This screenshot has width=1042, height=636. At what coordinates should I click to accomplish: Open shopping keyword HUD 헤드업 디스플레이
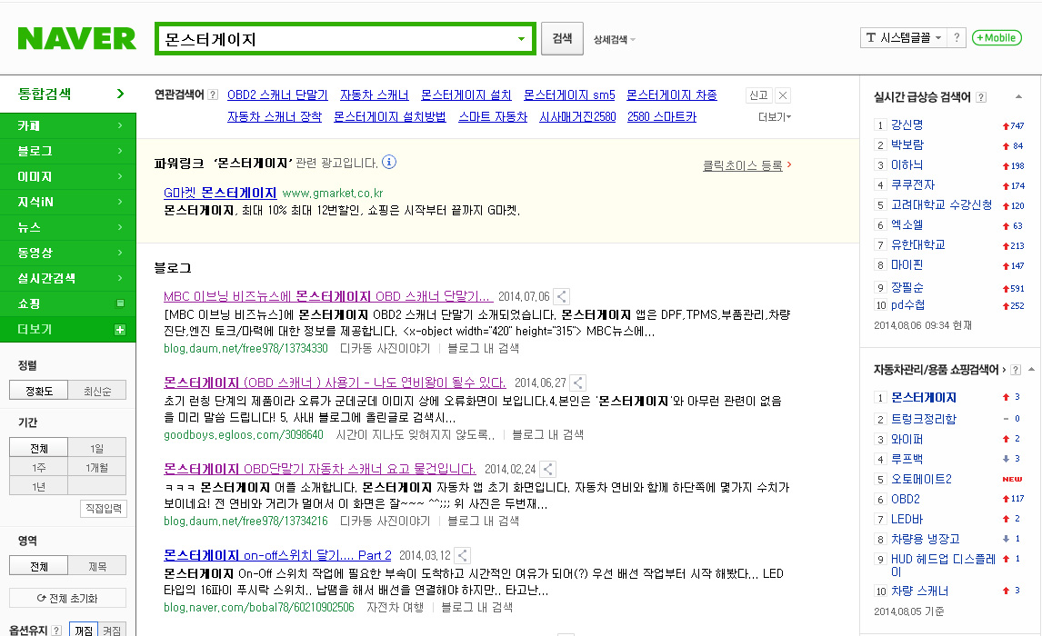click(x=943, y=565)
